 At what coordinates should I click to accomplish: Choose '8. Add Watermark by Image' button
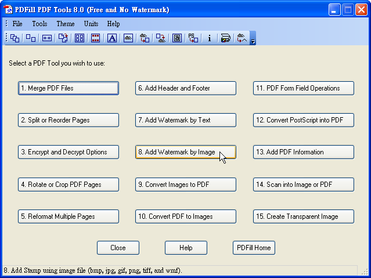pyautogui.click(x=186, y=152)
